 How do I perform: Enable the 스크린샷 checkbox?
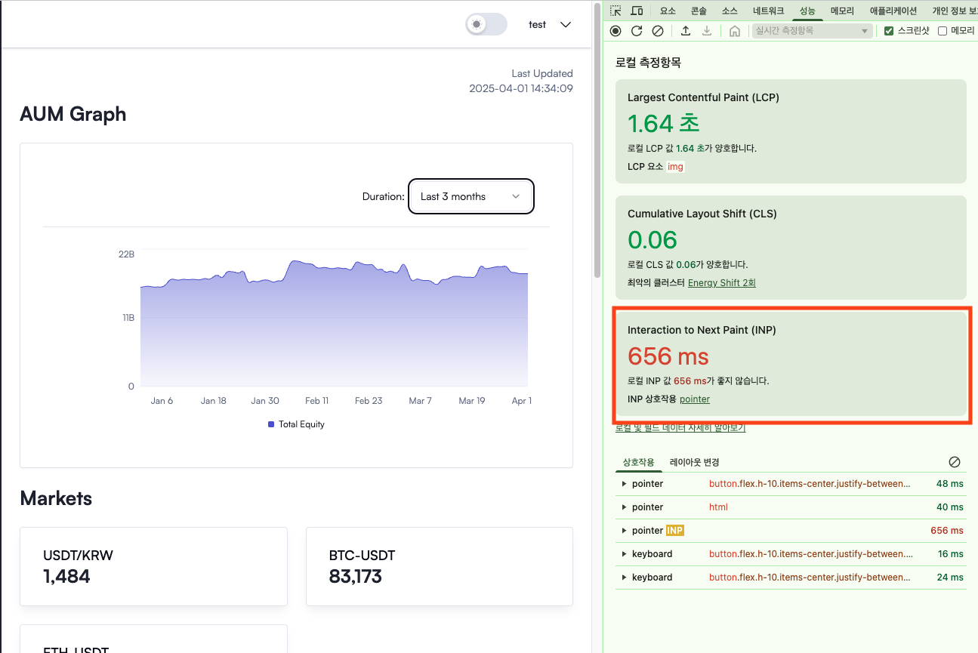[889, 31]
